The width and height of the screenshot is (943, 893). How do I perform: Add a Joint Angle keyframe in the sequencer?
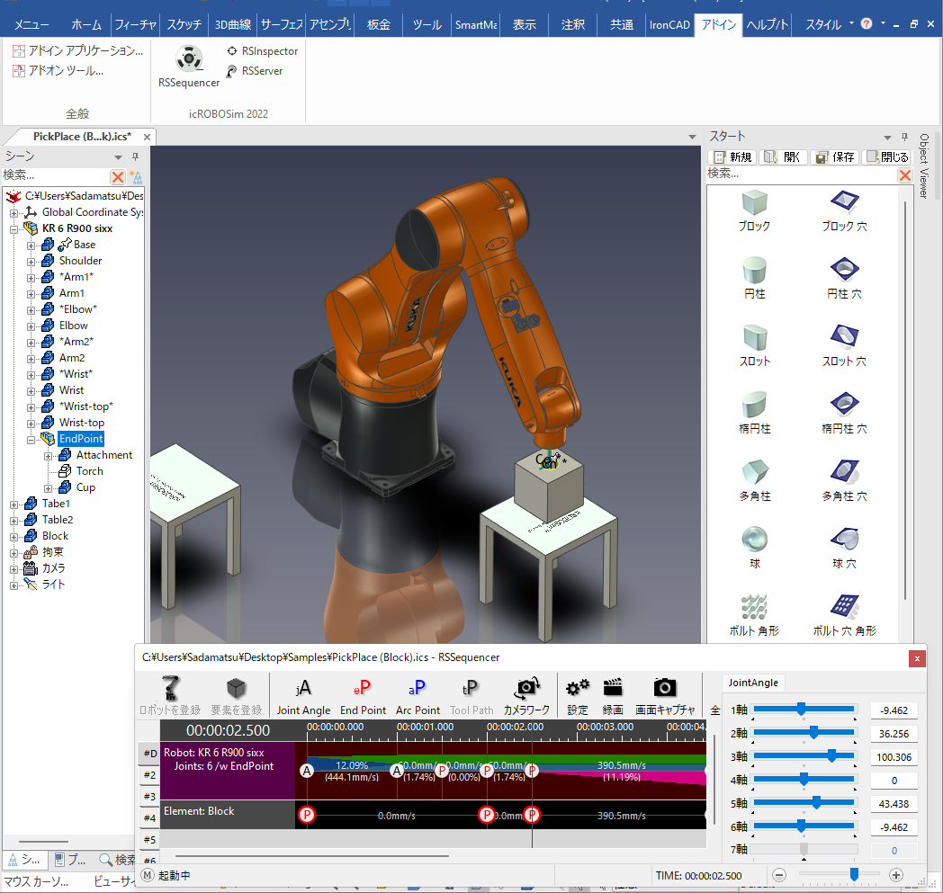pyautogui.click(x=303, y=695)
